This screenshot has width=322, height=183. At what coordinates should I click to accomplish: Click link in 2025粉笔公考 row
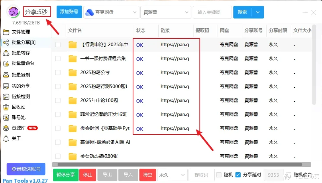pyautogui.click(x=175, y=72)
